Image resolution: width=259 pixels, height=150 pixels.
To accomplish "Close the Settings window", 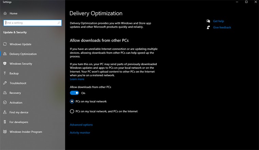I will [x=256, y=2].
